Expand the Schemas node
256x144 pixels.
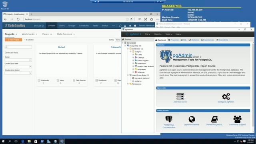133,72
